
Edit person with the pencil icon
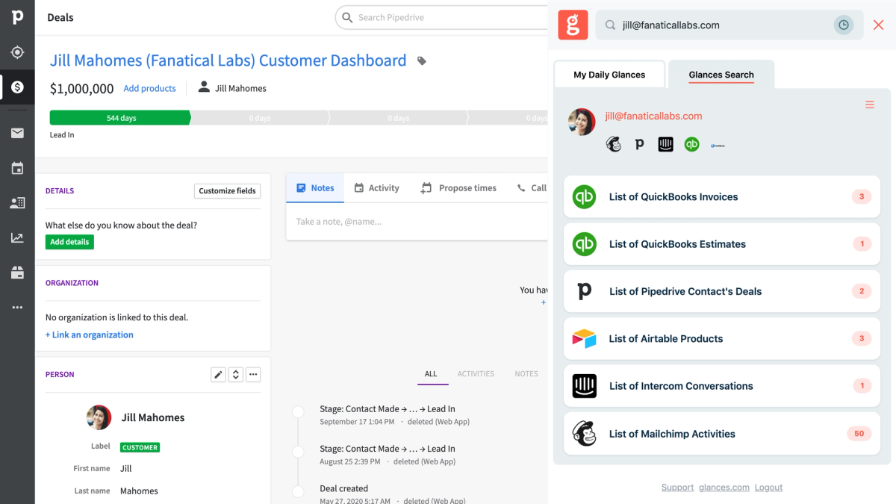click(218, 374)
